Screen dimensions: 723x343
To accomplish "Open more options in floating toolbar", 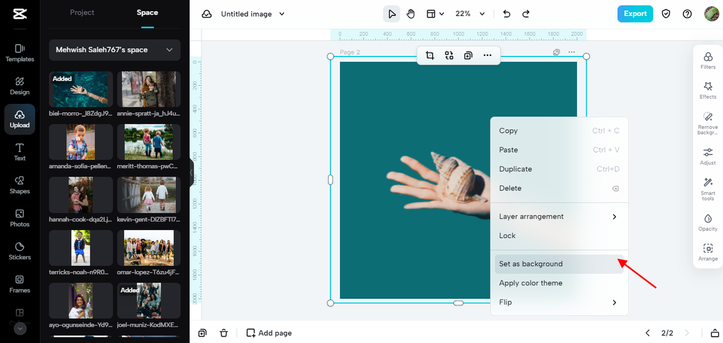I will [x=487, y=55].
